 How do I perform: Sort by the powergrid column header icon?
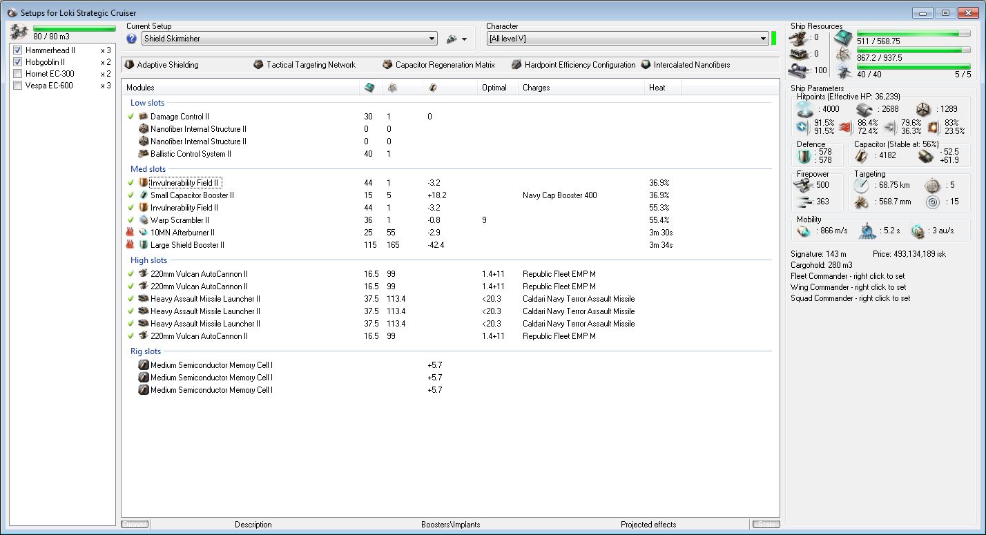tap(392, 88)
